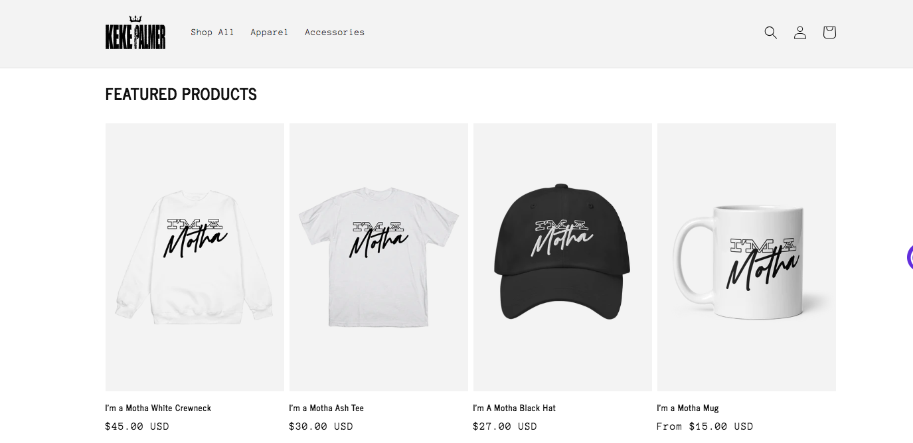Click the white crewneck product image
Image resolution: width=913 pixels, height=443 pixels.
pyautogui.click(x=195, y=257)
